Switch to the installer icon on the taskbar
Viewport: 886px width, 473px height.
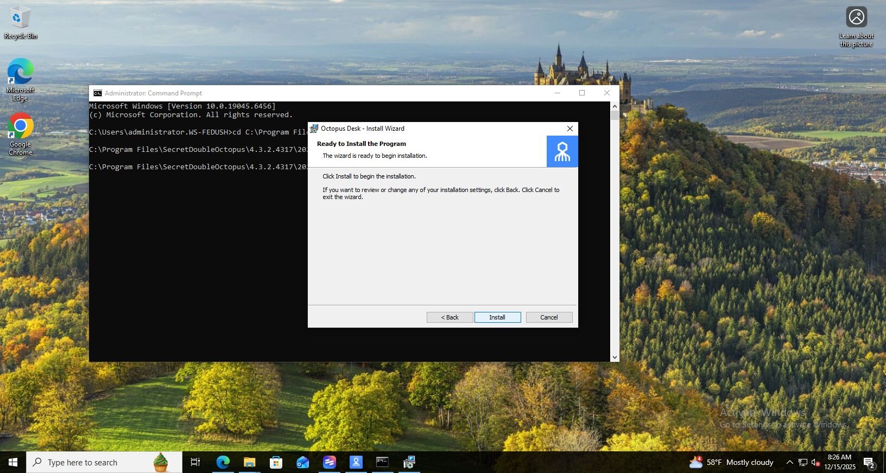[x=409, y=462]
